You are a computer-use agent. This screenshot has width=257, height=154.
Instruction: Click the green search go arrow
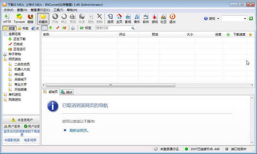pyautogui.click(x=251, y=19)
